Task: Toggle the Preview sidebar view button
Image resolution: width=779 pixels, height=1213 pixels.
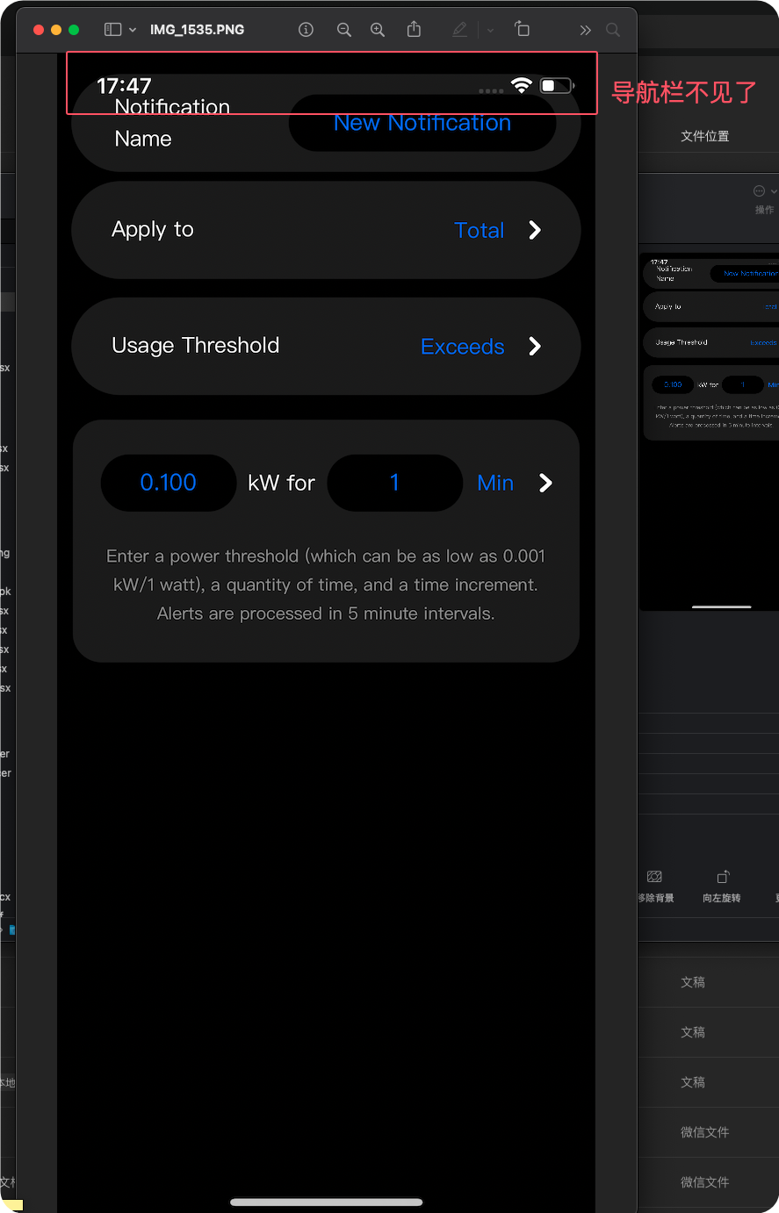Action: [x=112, y=30]
